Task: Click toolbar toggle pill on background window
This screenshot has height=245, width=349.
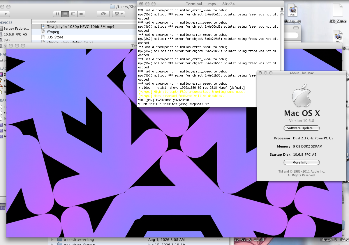Action: 296,28
